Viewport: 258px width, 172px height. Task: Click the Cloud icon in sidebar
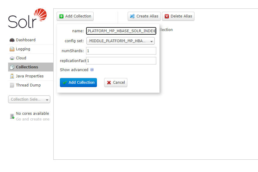[x=12, y=58]
